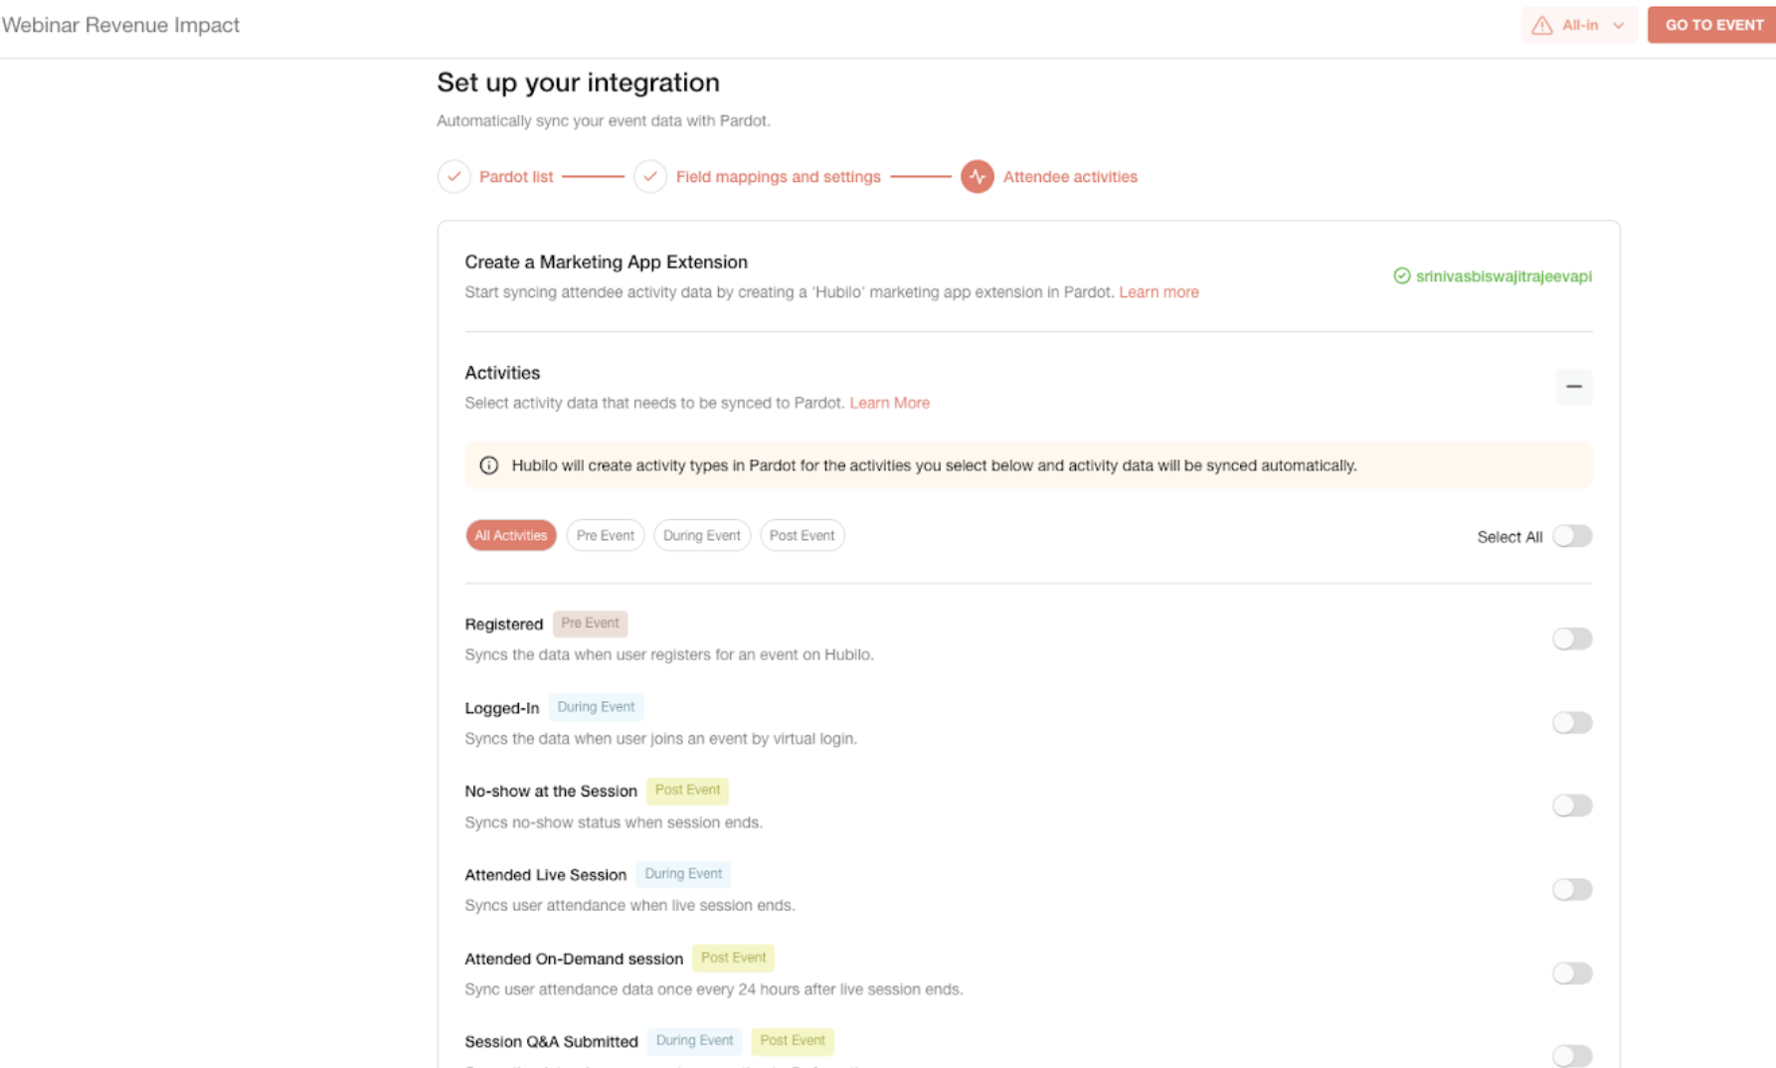Screen dimensions: 1776x1068
Task: Open the All-in dropdown chevron
Action: (x=1619, y=26)
